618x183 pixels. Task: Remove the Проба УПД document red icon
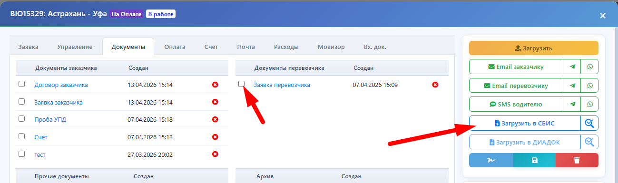pyautogui.click(x=215, y=119)
